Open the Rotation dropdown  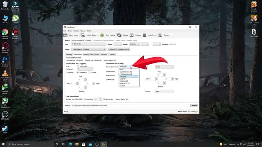coord(85,69)
